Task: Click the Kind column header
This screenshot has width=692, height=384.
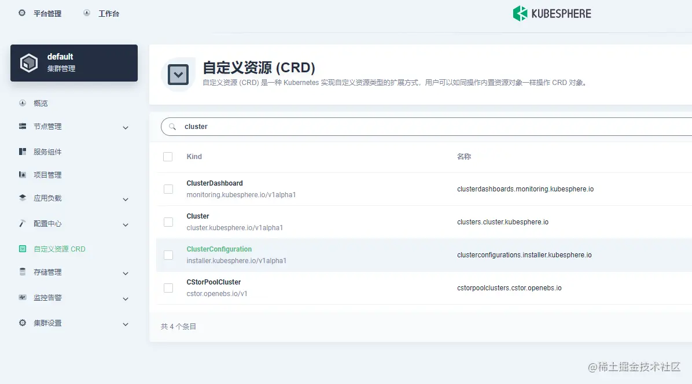Action: (194, 157)
